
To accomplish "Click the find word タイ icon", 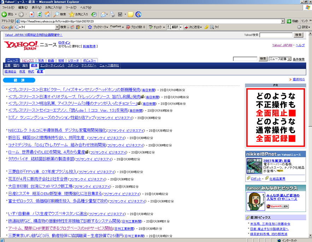I will 212,27.
